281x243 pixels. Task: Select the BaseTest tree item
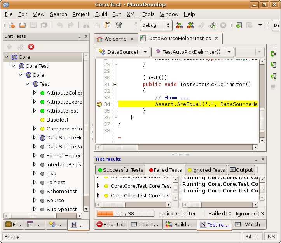[58, 120]
